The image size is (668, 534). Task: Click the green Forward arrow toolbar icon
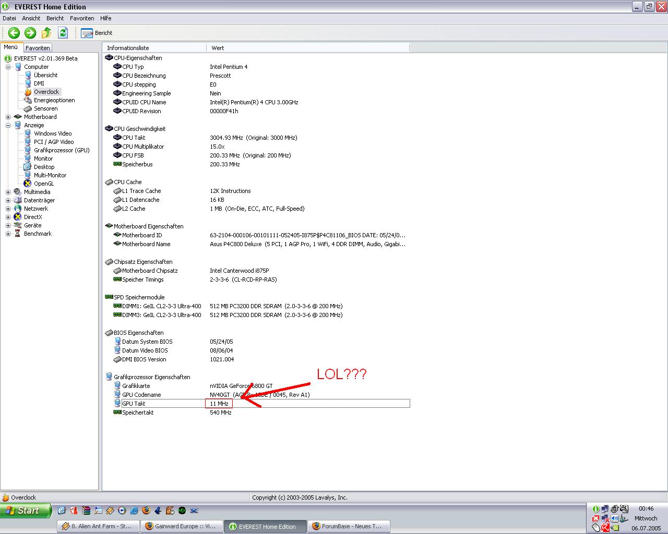(x=30, y=33)
